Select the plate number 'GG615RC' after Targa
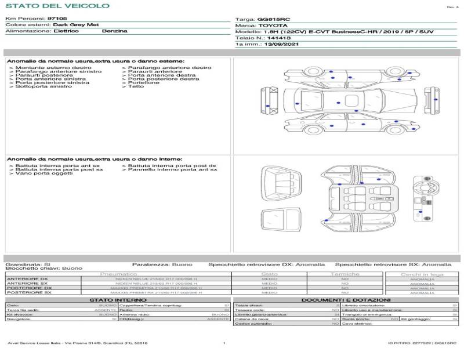 pyautogui.click(x=274, y=20)
